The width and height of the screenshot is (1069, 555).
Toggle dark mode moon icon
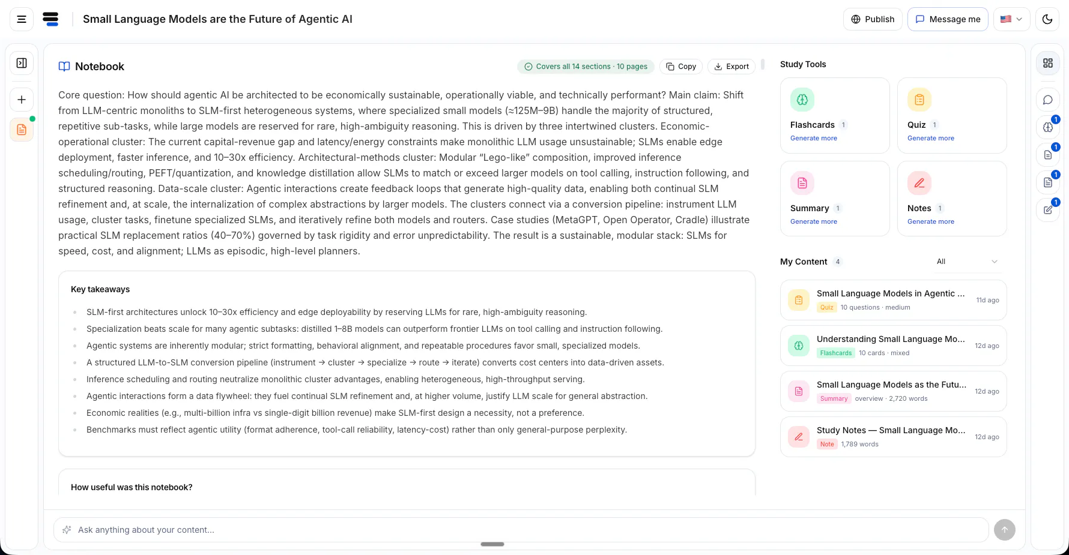tap(1047, 19)
